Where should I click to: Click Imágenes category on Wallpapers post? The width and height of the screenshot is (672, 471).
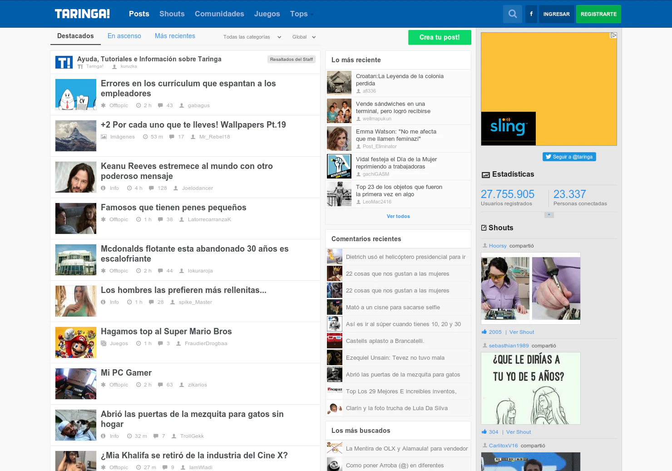[x=123, y=137]
